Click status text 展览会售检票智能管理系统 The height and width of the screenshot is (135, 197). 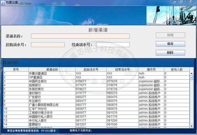pos(23,131)
